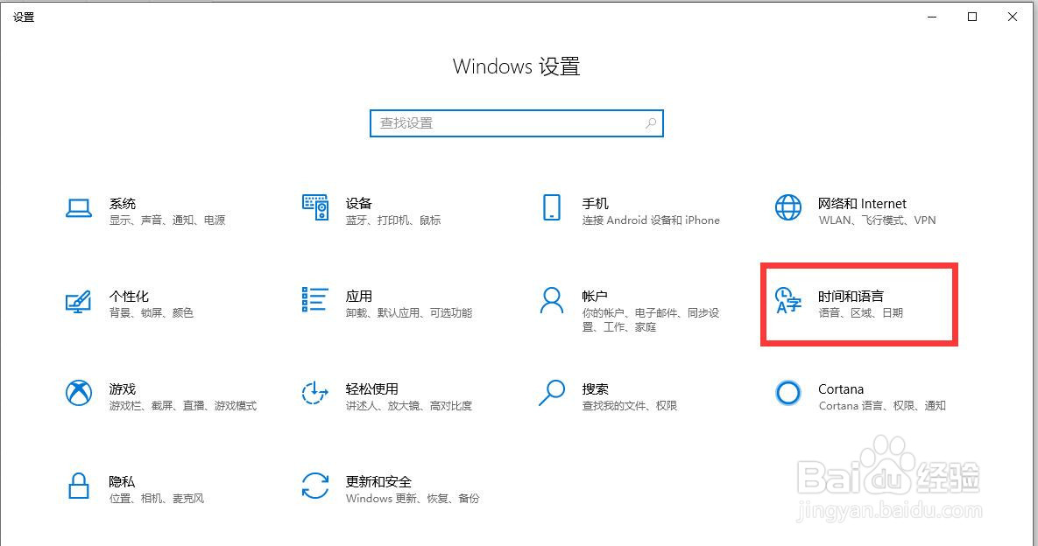
Task: Close the 设置 window
Action: [x=1013, y=17]
